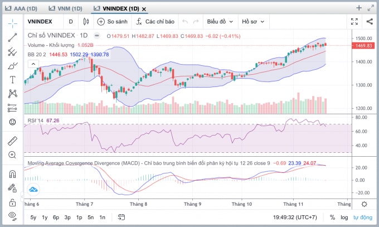Click the undo arrow
This screenshot has width=379, height=227.
pyautogui.click(x=185, y=22)
